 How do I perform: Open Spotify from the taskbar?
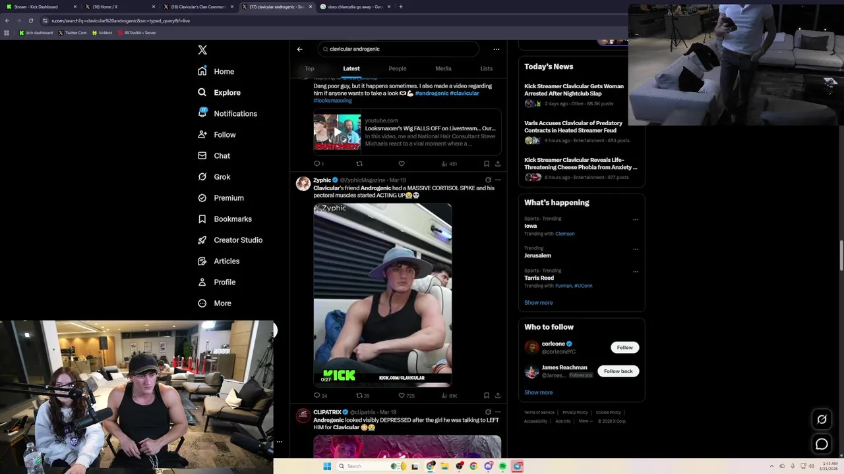(x=502, y=466)
